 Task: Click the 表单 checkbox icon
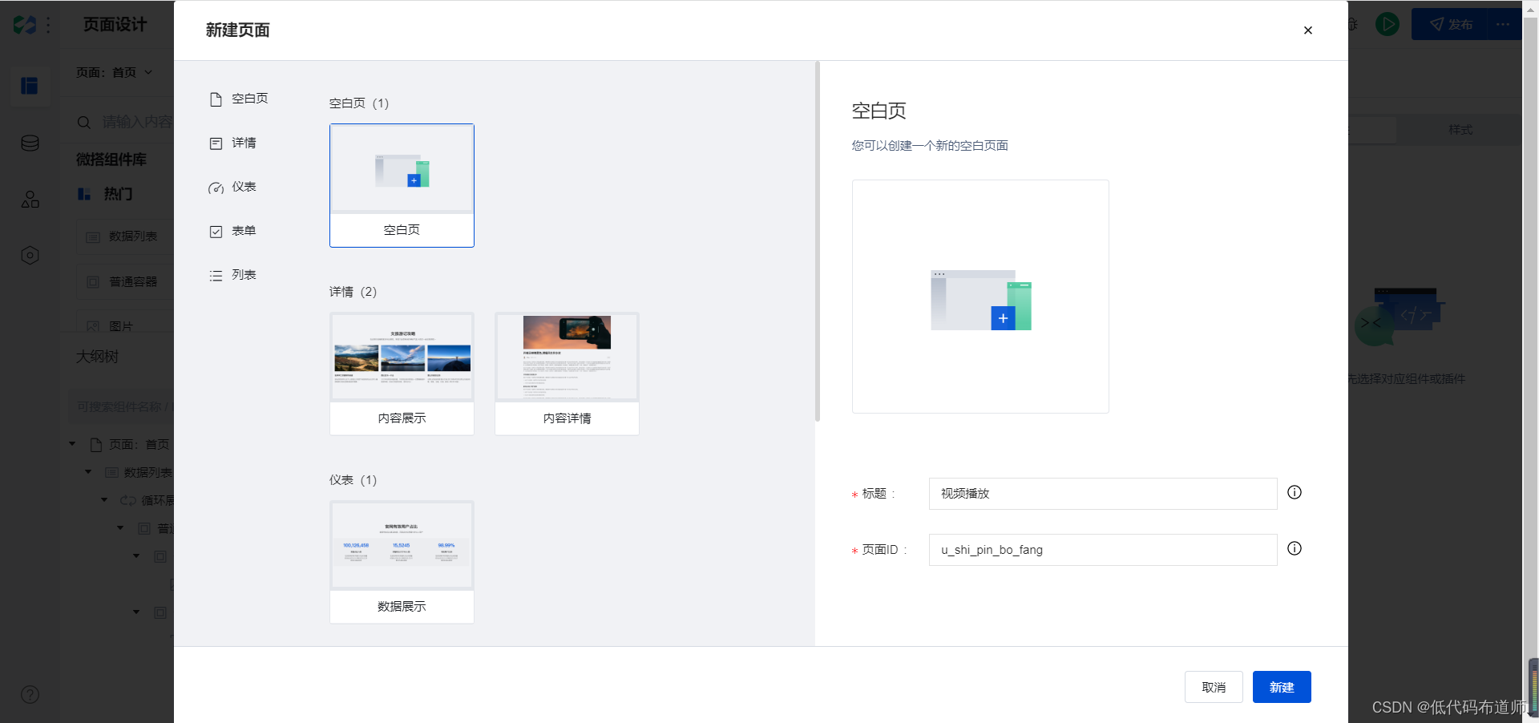(216, 232)
